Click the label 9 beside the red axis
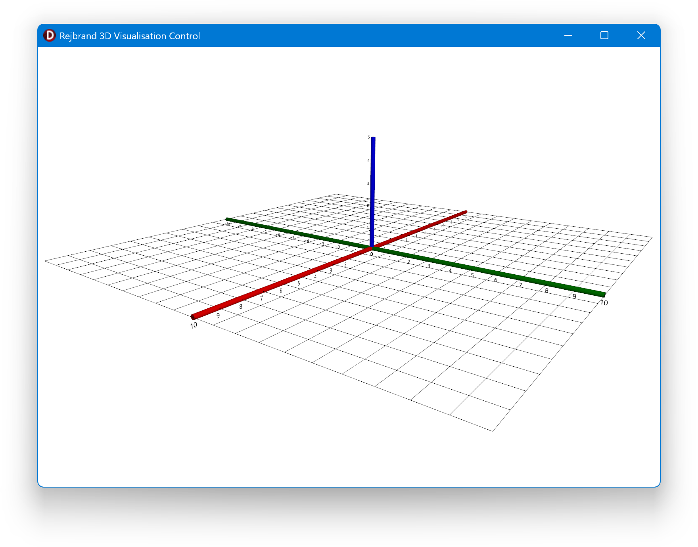 [218, 316]
